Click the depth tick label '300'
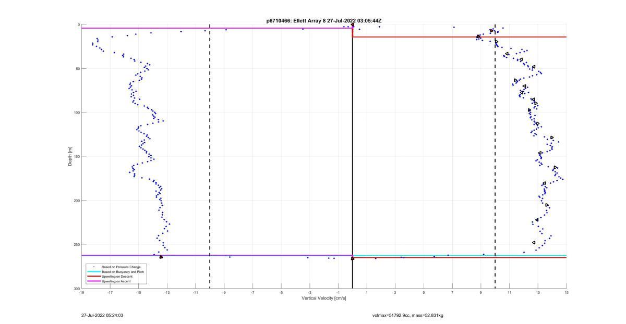This screenshot has height=324, width=626. point(76,289)
